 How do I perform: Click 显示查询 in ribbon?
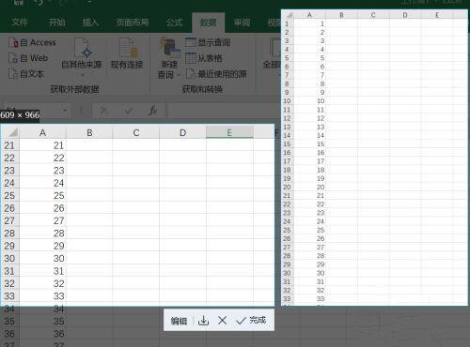click(x=208, y=42)
